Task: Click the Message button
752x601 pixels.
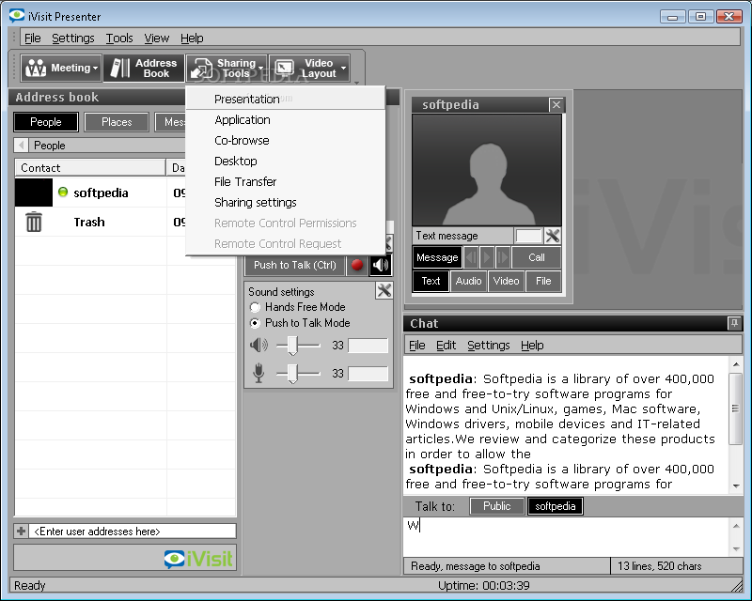Action: [x=437, y=257]
